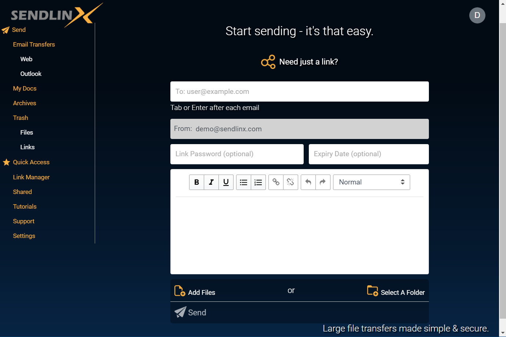Insert a bulleted list
This screenshot has height=337, width=506.
(243, 182)
